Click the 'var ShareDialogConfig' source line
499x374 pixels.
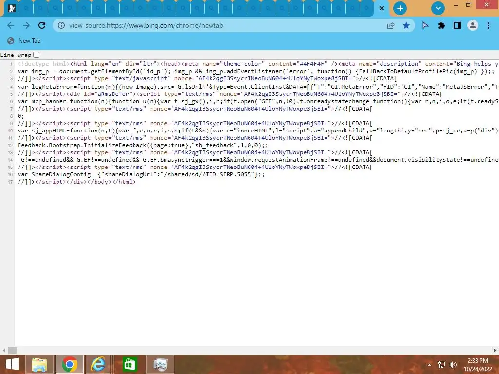pyautogui.click(x=141, y=174)
